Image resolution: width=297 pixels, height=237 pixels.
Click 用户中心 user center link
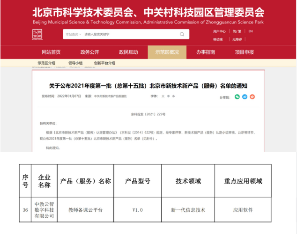pos(219,31)
